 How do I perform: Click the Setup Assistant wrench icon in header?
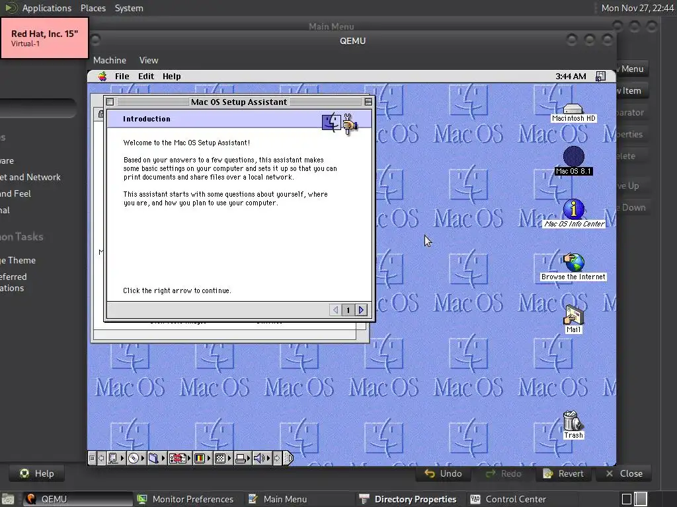[350, 124]
